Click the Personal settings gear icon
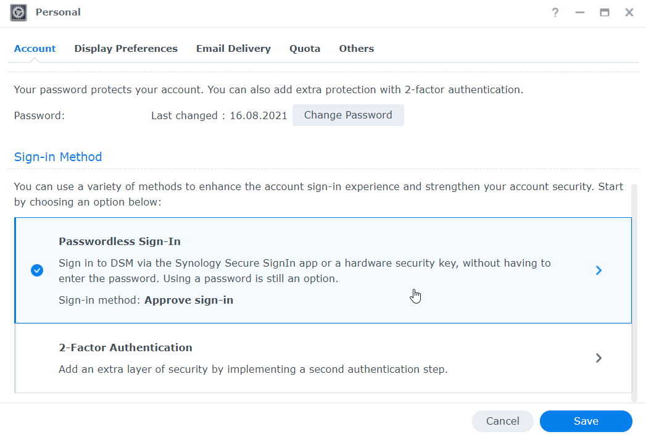Image resolution: width=646 pixels, height=437 pixels. point(18,12)
